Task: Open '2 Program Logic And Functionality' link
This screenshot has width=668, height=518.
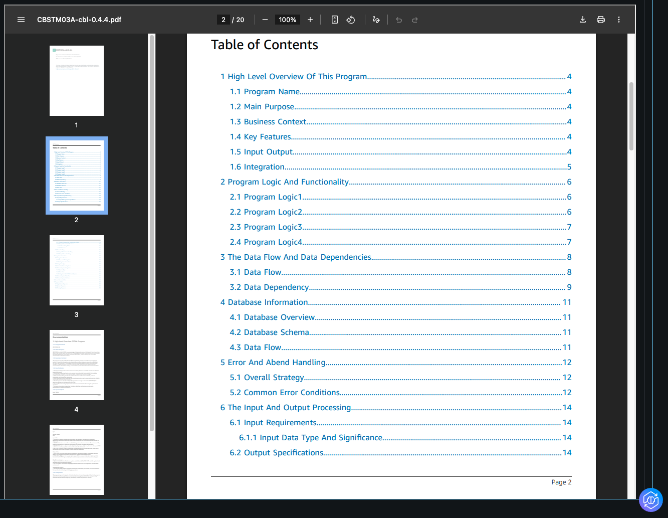Action: [x=285, y=182]
